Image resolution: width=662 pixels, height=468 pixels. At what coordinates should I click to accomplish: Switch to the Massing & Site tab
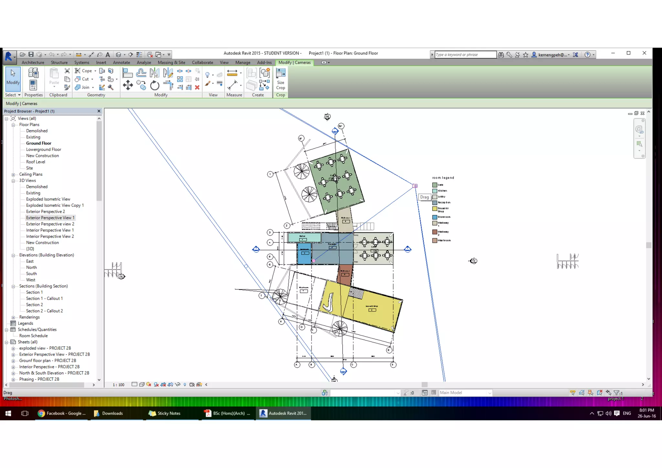[x=171, y=62]
